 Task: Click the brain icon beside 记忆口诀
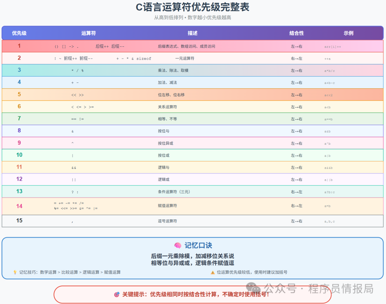pos(178,245)
